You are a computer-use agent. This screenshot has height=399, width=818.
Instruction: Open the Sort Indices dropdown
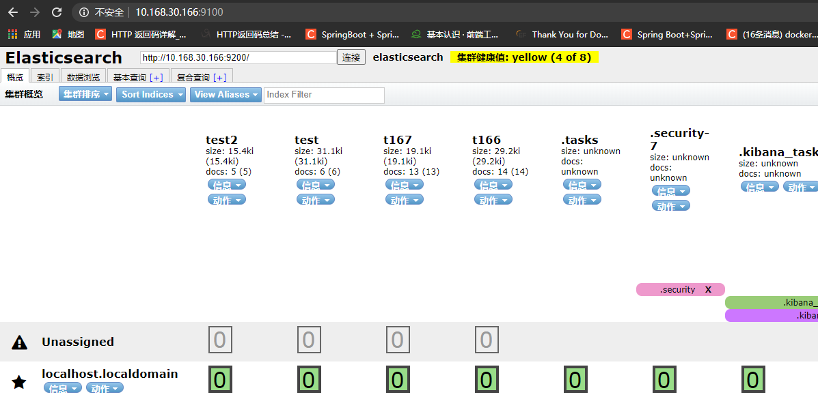151,94
